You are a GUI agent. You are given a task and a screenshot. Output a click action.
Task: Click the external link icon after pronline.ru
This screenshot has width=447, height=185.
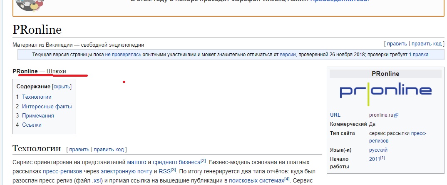[x=396, y=115]
